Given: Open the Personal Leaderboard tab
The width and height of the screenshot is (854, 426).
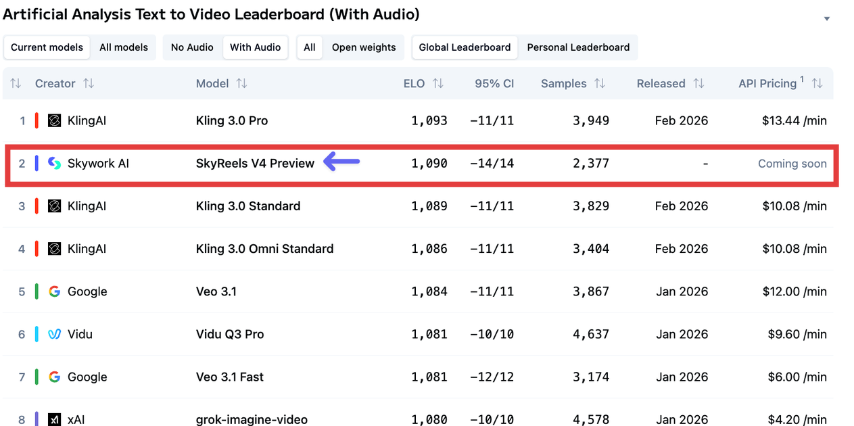Looking at the screenshot, I should point(578,47).
